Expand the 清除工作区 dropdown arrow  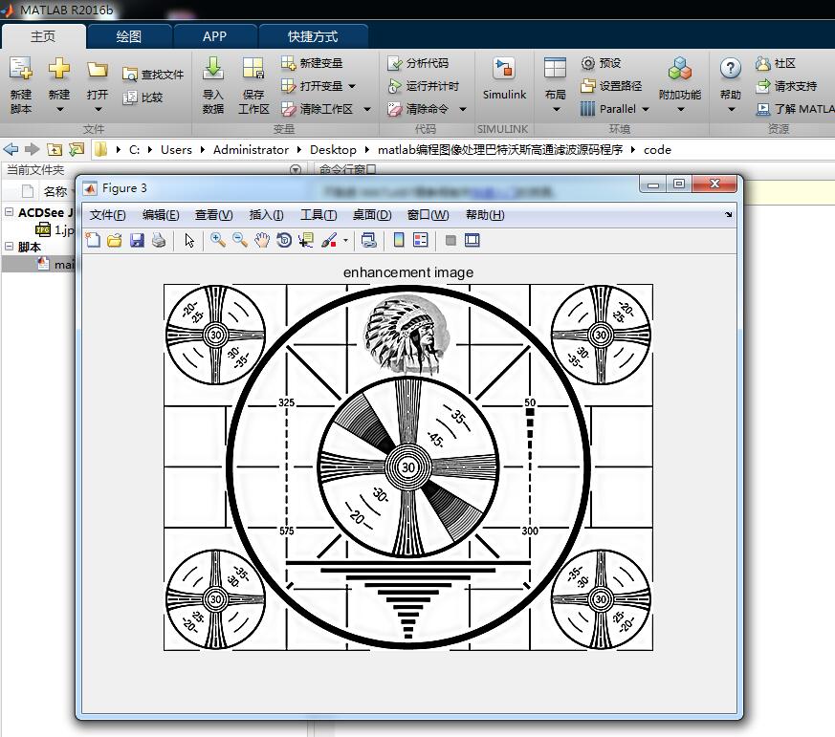(x=367, y=109)
